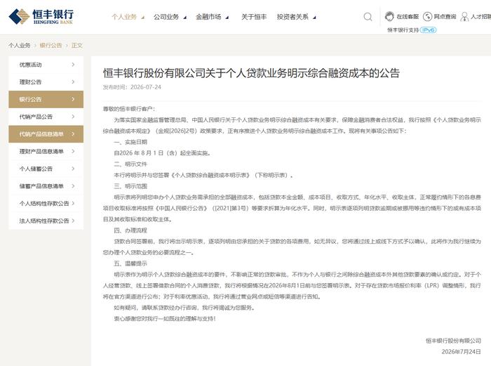This screenshot has height=366, width=491.
Task: Click the 网点查询 link text
Action: (445, 17)
